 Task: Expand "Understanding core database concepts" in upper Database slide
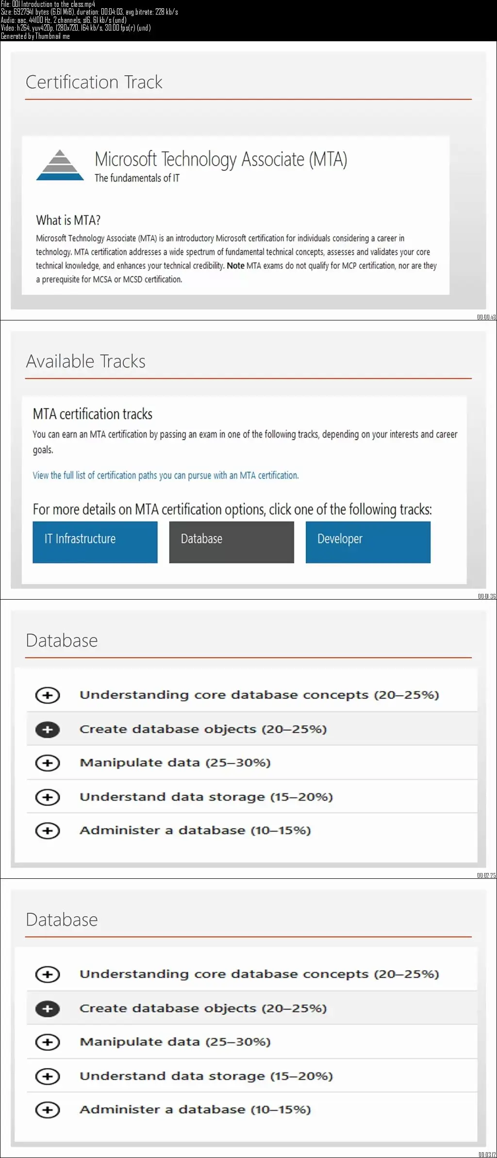point(48,695)
